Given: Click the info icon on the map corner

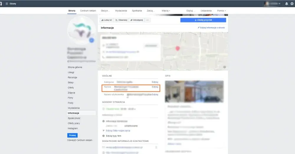Looking at the screenshot, I should point(224,67).
